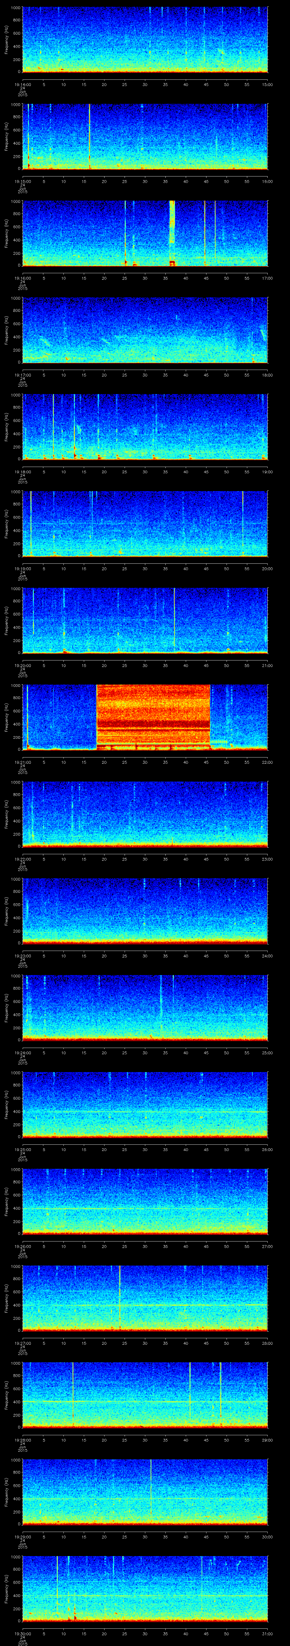
Task: Click the '19:21:00' start time label
Action: tap(22, 762)
